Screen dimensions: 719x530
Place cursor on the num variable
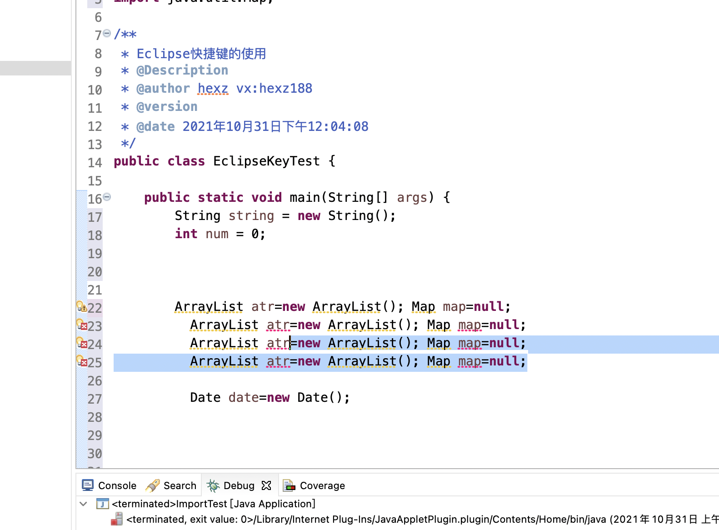click(217, 234)
